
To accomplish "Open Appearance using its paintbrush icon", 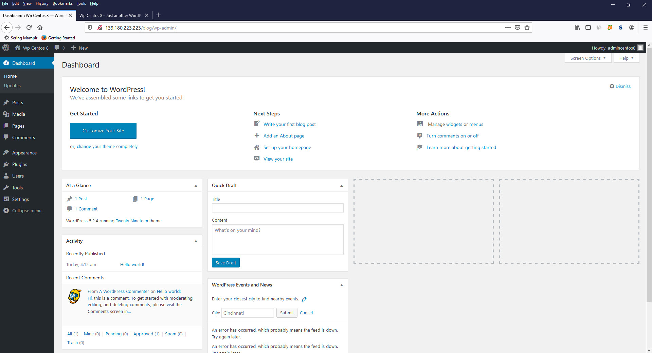I will tap(6, 152).
